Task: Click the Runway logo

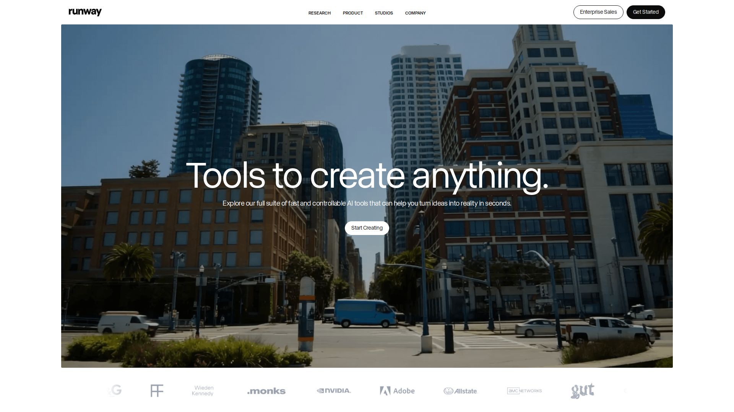Action: coord(85,12)
